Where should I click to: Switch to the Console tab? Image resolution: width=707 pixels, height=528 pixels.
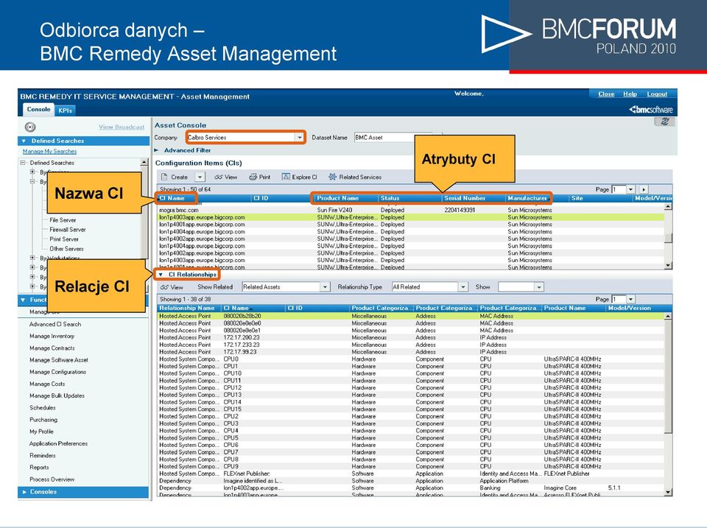[38, 110]
